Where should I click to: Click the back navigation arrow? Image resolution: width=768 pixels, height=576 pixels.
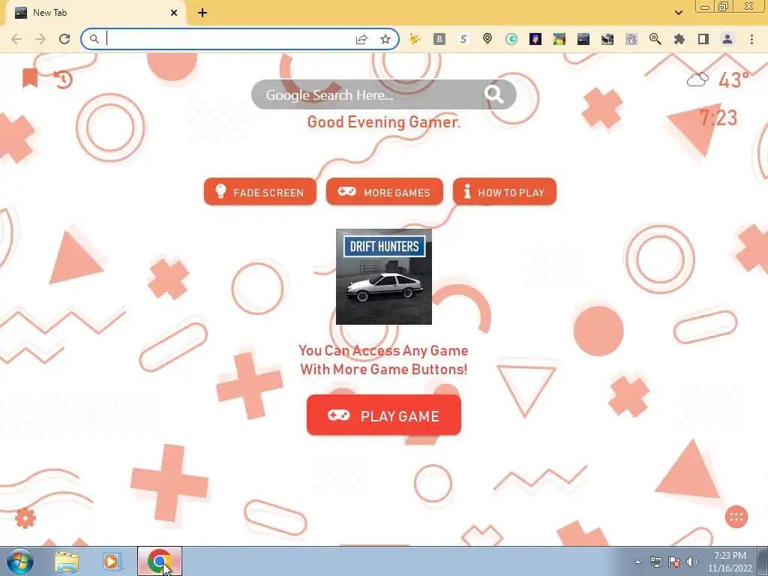pos(16,39)
